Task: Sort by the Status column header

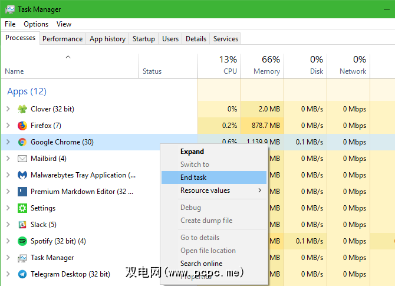Action: click(168, 65)
